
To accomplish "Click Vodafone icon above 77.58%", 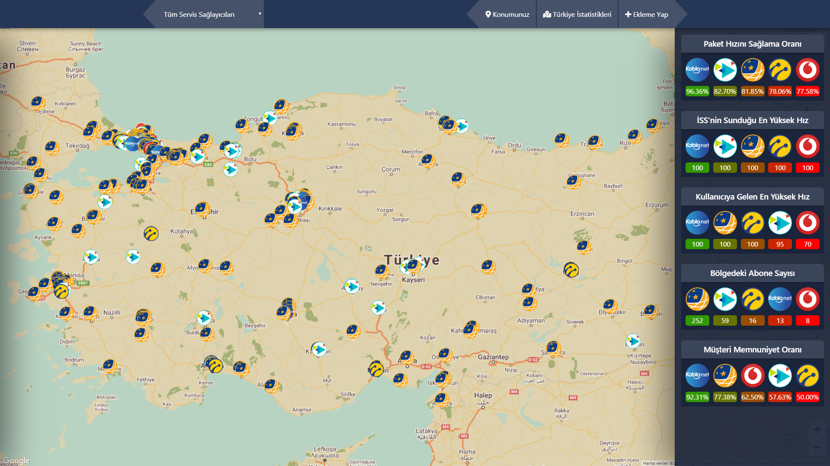I will (808, 70).
